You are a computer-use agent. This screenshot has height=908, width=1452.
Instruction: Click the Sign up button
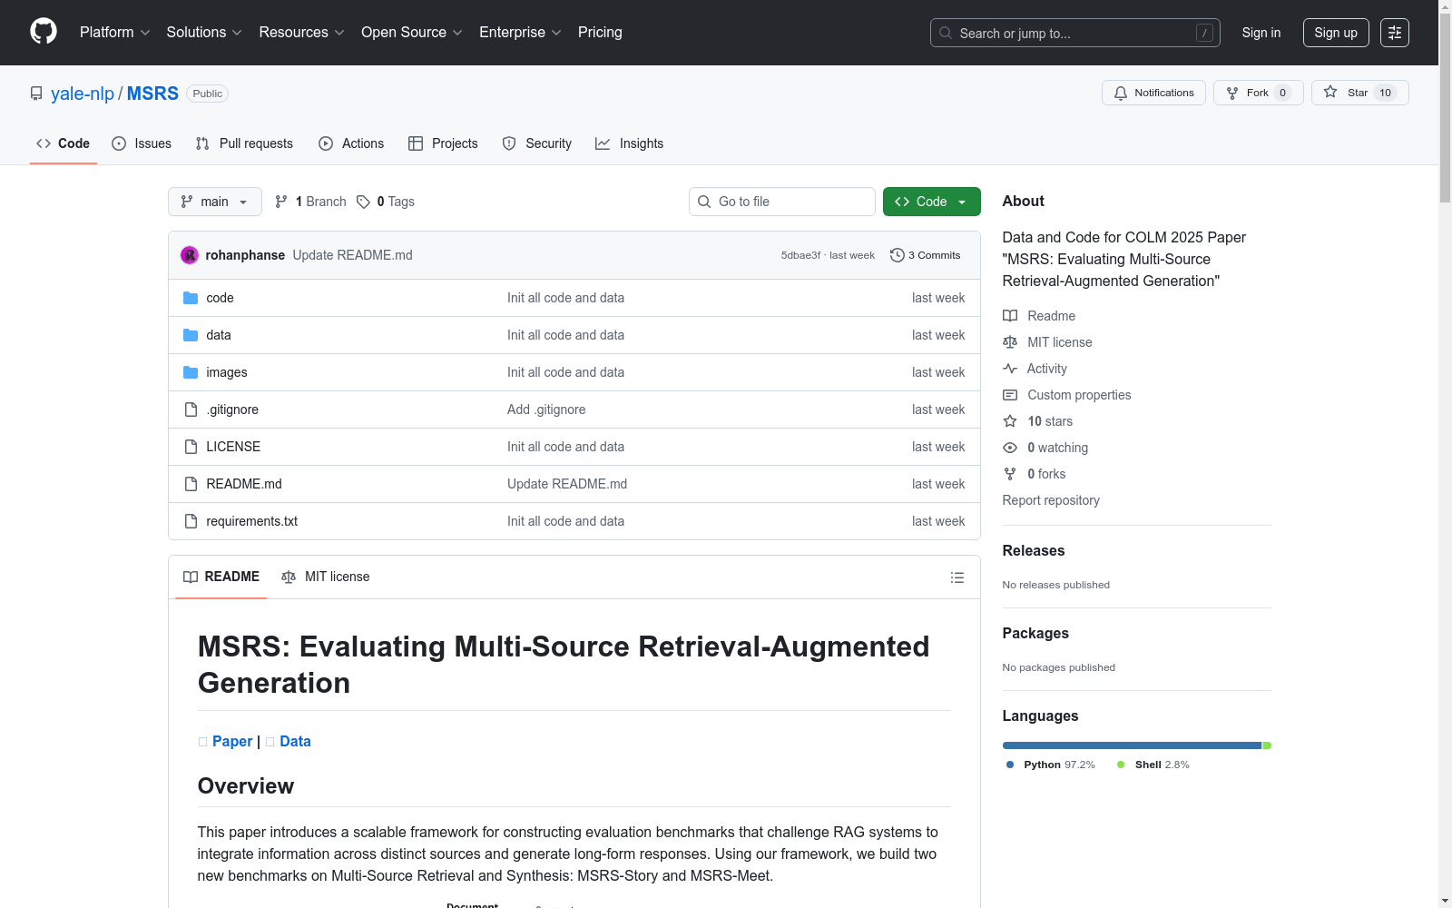tap(1336, 33)
